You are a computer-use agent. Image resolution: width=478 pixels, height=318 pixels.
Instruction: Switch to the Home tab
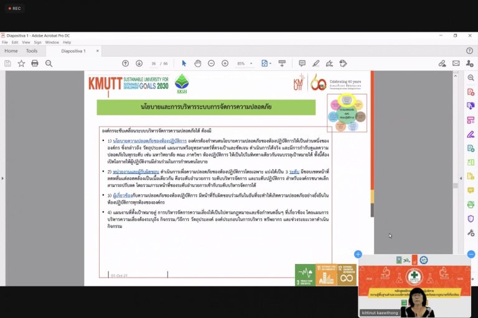pos(11,51)
